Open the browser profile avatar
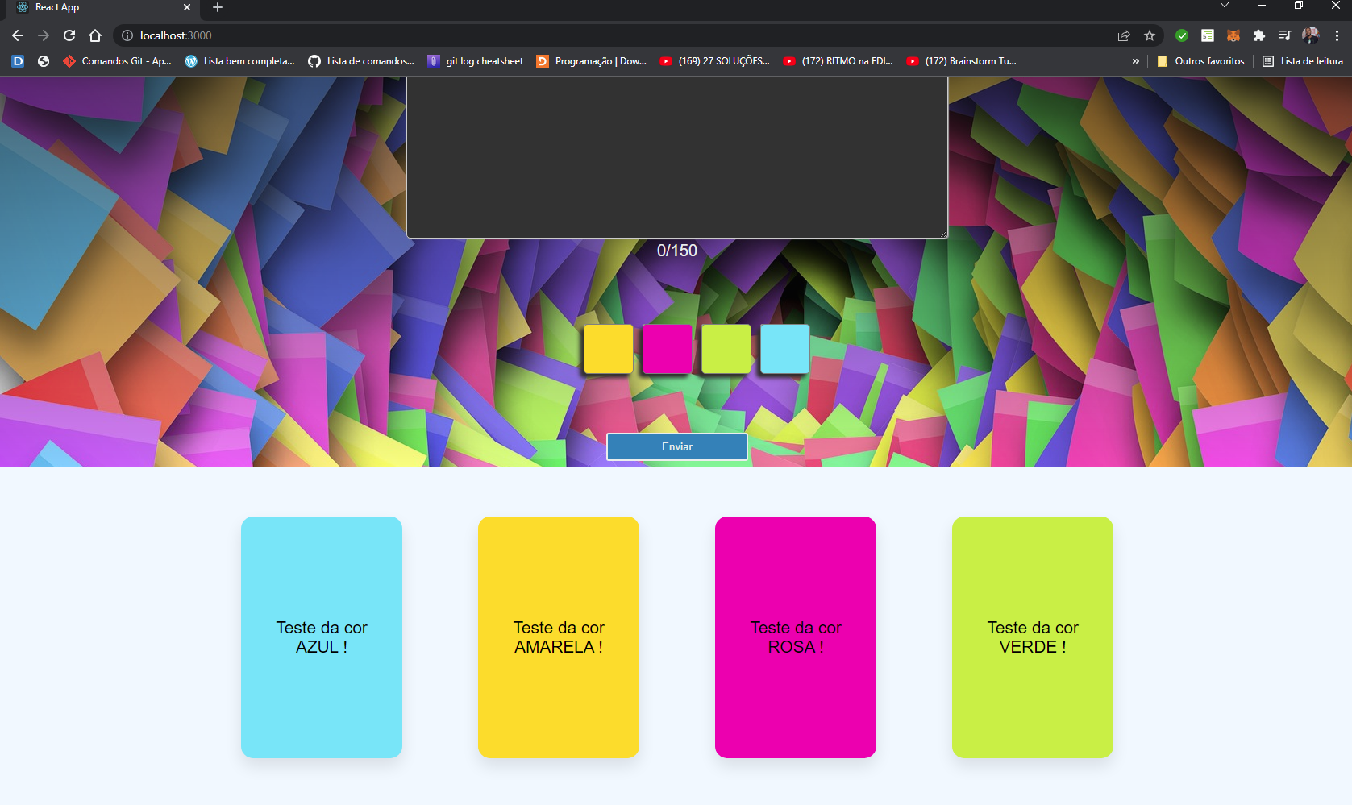The height and width of the screenshot is (805, 1352). [1310, 35]
